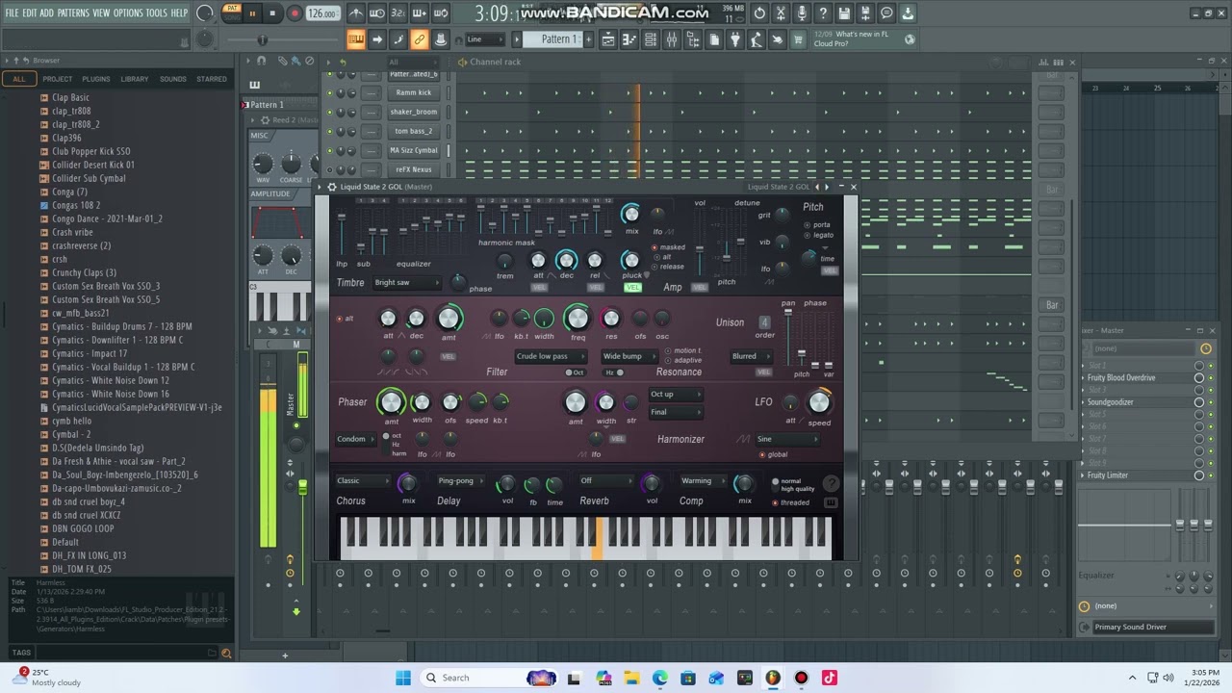This screenshot has width=1232, height=693.
Task: Open the Plugin picker plug icon
Action: pyautogui.click(x=735, y=39)
